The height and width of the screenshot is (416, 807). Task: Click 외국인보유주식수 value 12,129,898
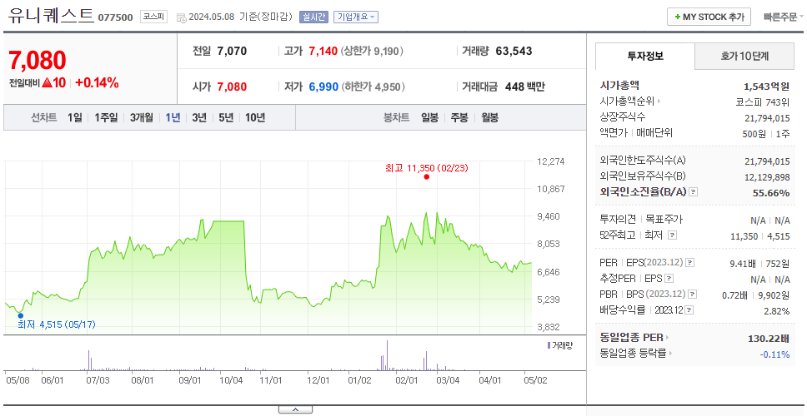point(767,177)
